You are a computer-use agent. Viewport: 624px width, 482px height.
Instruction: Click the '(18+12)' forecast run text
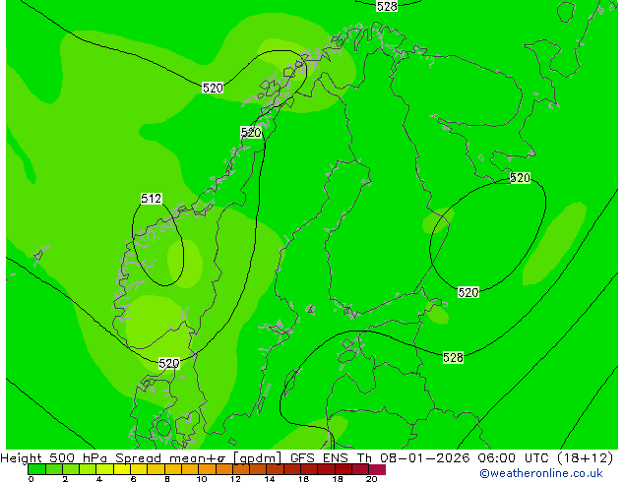586,458
